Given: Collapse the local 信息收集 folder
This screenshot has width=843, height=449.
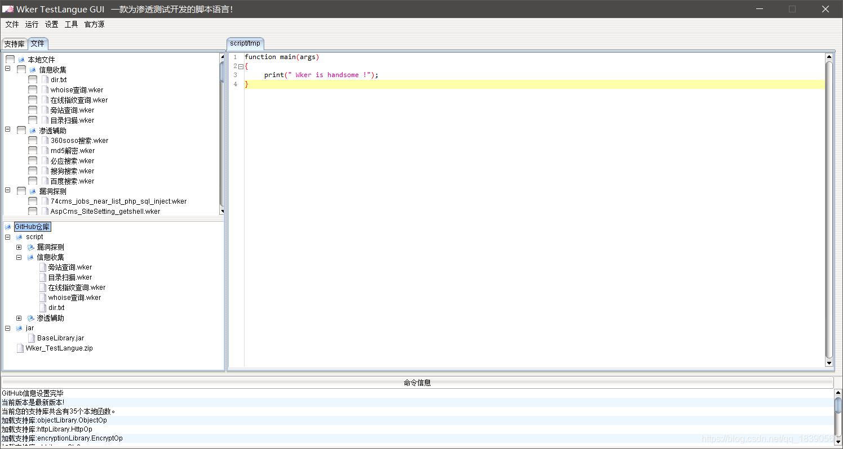Looking at the screenshot, I should (x=8, y=69).
